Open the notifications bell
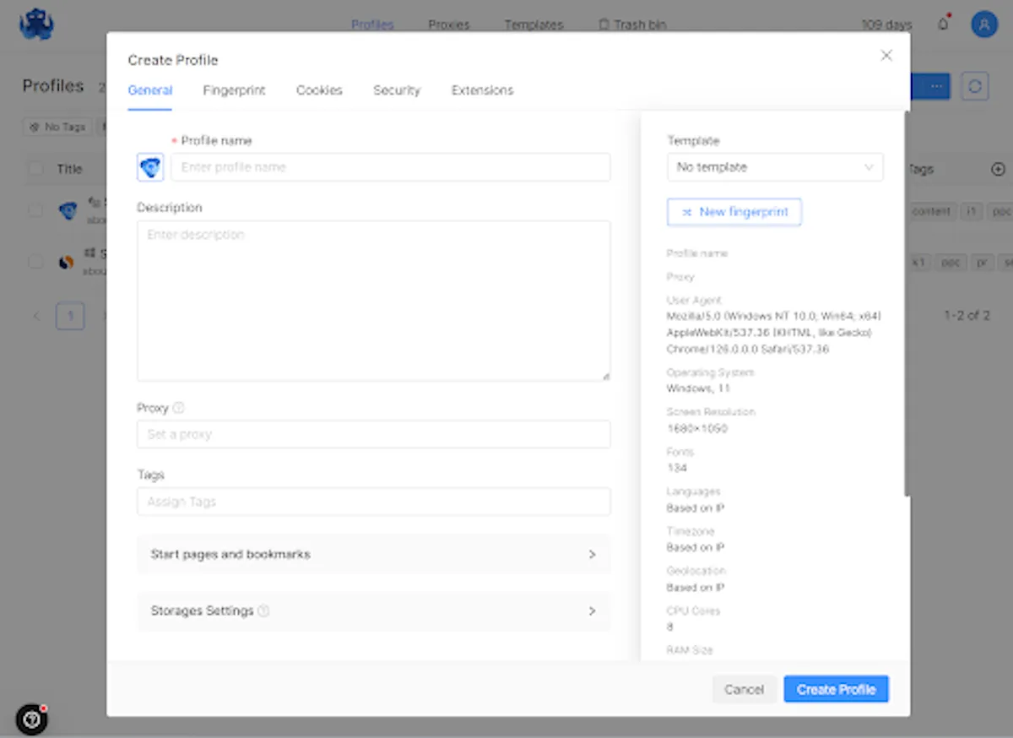1013x738 pixels. [x=943, y=24]
